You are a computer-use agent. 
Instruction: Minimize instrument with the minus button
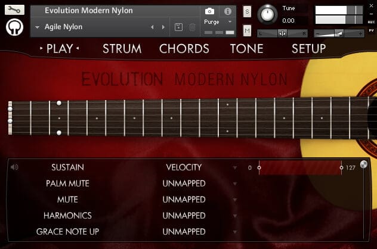371,14
